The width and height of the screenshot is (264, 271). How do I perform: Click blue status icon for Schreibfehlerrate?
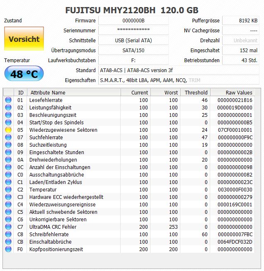[x=8, y=235]
